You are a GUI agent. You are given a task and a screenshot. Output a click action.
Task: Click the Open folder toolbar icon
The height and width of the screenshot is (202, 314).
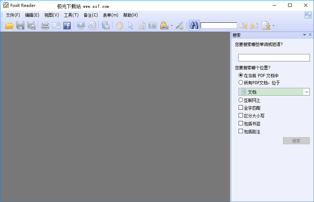click(x=9, y=25)
